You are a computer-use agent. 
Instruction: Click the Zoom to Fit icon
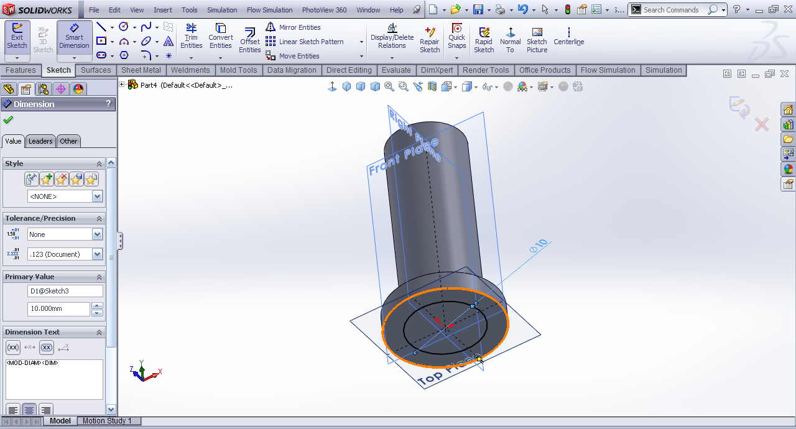[x=389, y=86]
